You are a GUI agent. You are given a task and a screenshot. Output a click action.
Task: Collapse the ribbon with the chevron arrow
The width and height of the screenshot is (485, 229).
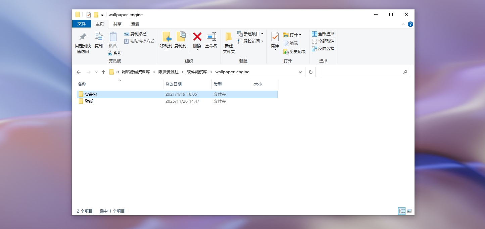tap(402, 24)
